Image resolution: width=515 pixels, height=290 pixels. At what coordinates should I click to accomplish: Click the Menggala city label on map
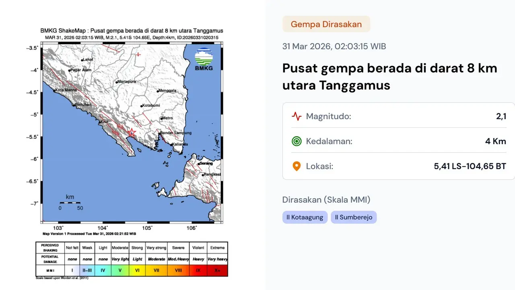click(168, 91)
